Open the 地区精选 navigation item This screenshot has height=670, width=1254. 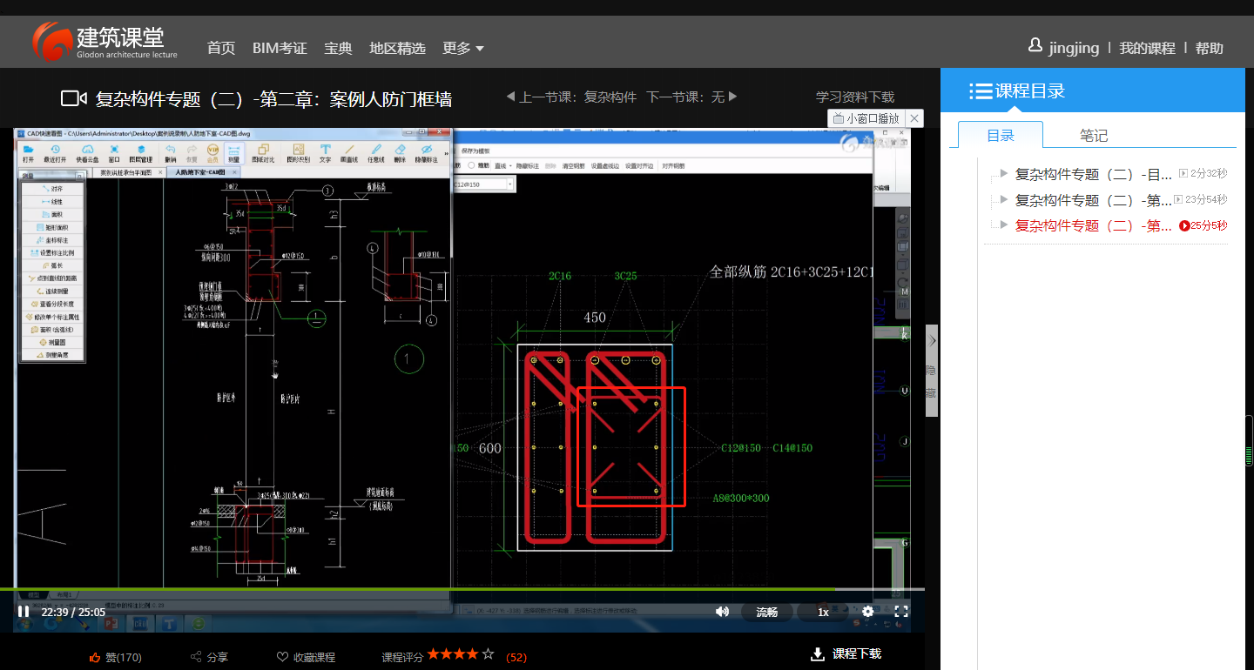397,48
